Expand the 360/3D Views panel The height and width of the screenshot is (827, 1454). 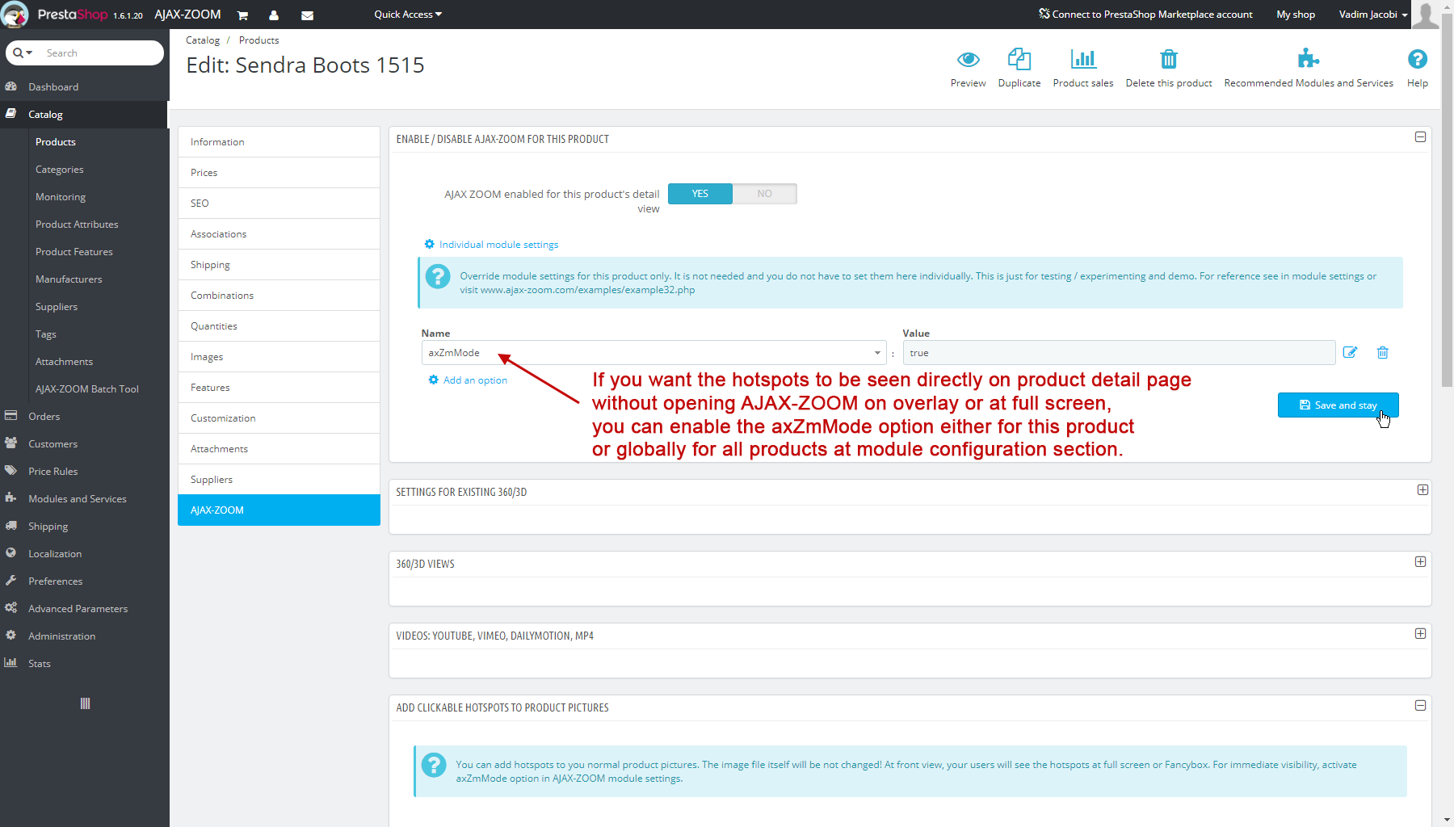pyautogui.click(x=1420, y=562)
